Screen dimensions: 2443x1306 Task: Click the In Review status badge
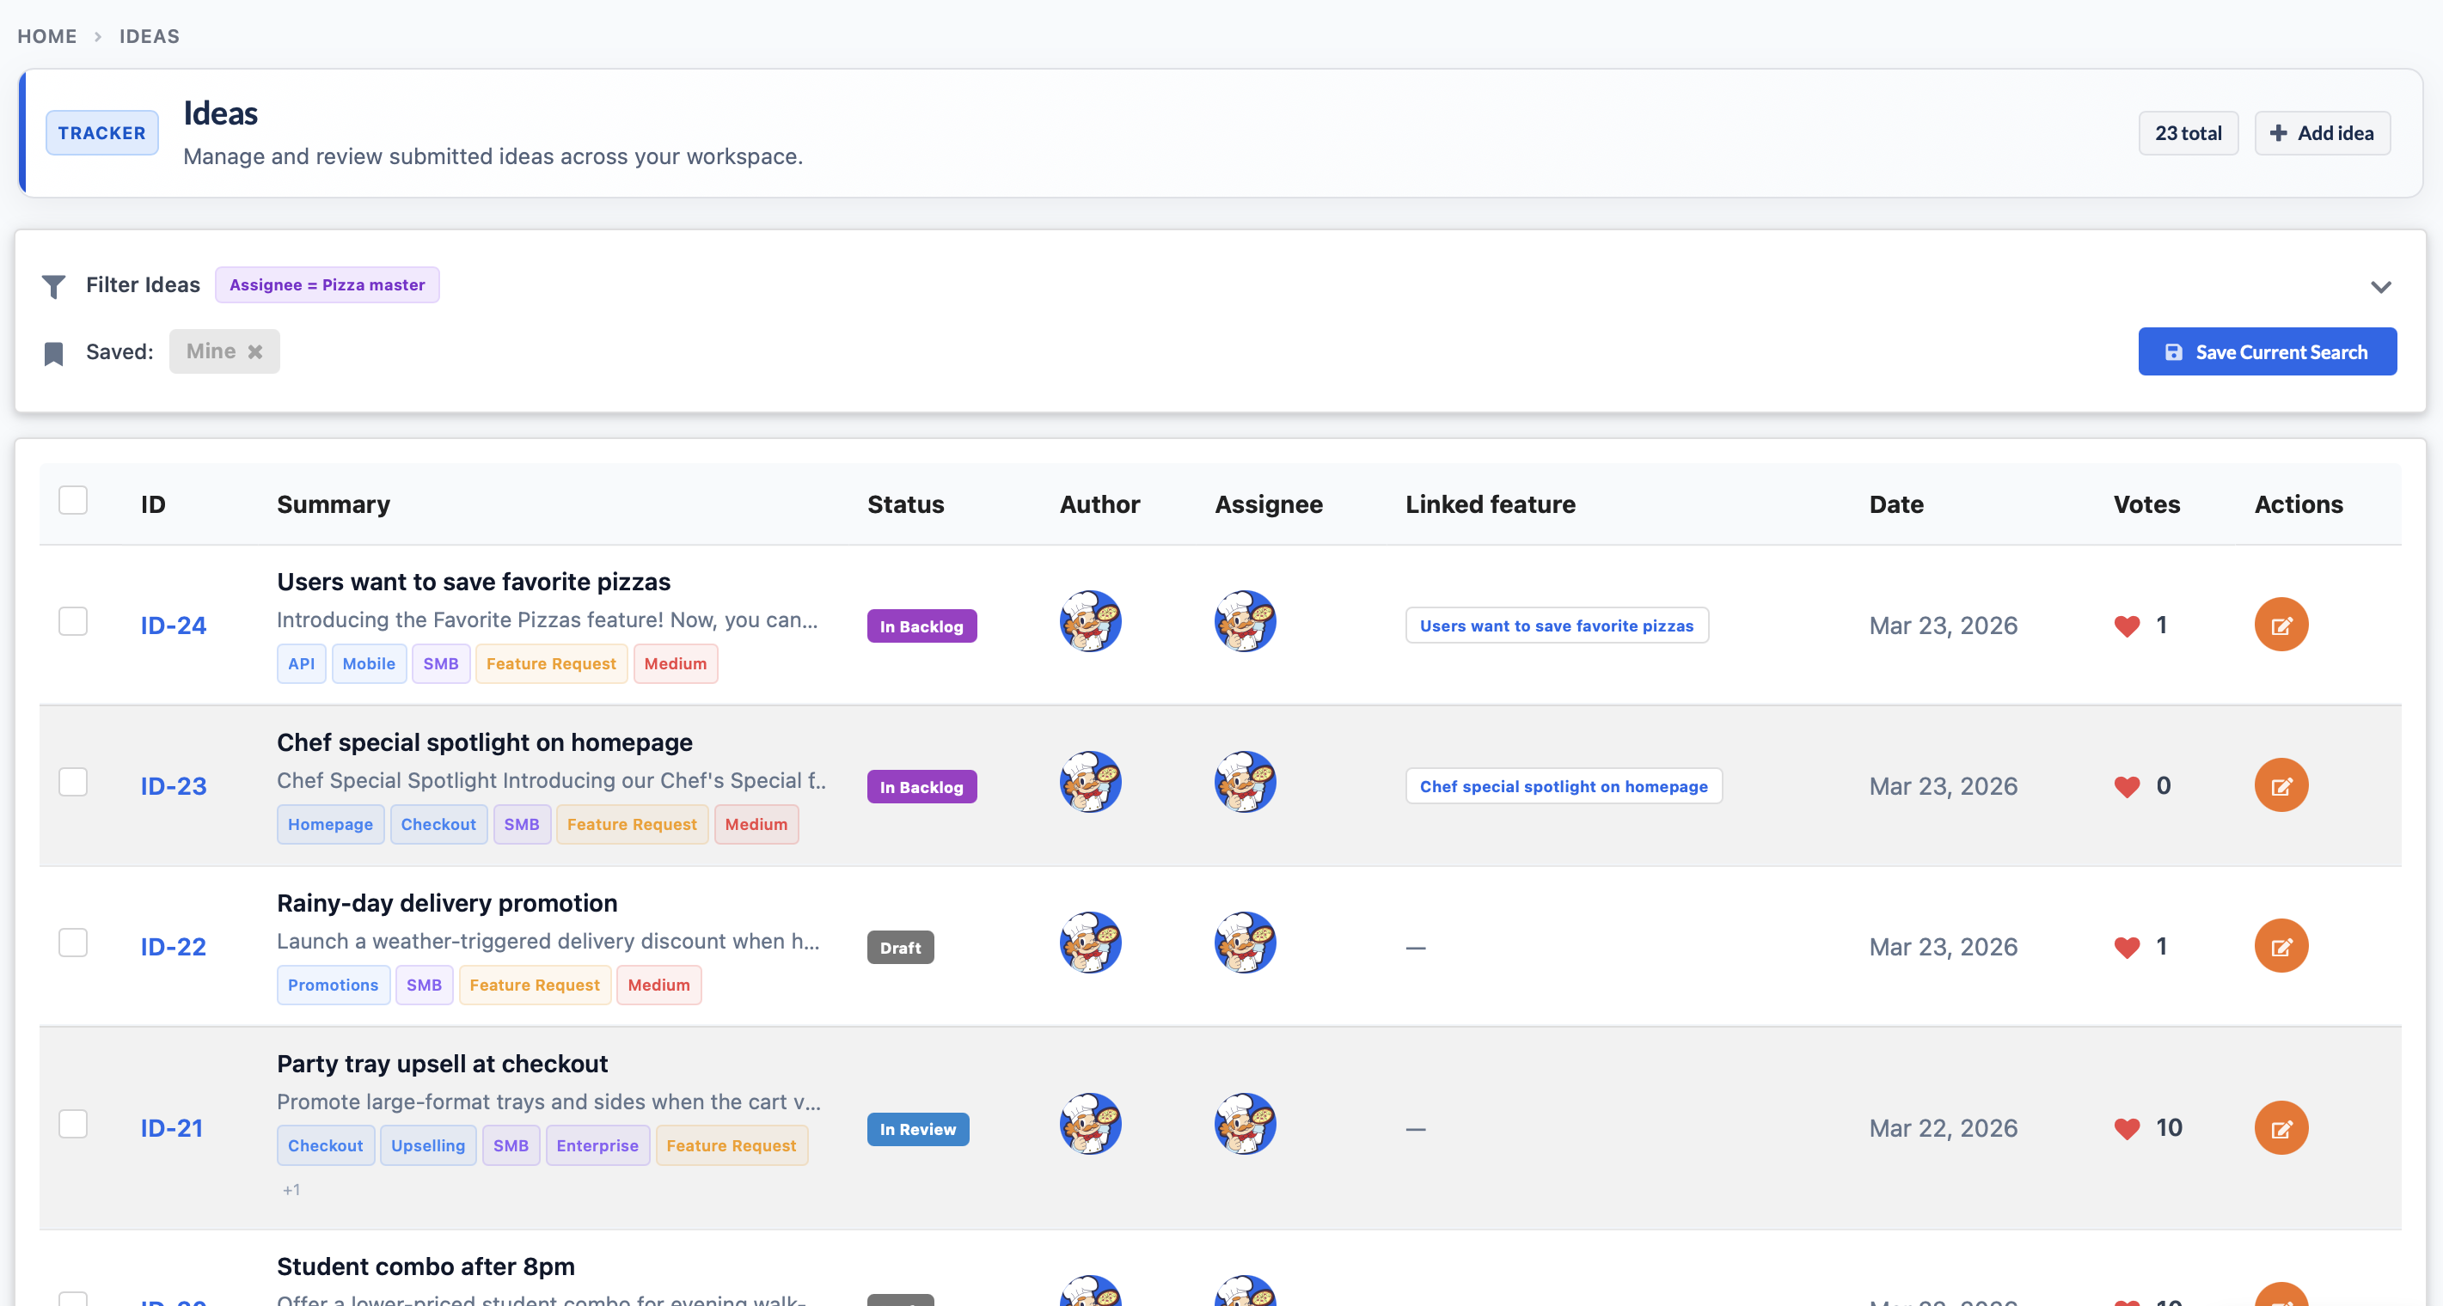918,1130
